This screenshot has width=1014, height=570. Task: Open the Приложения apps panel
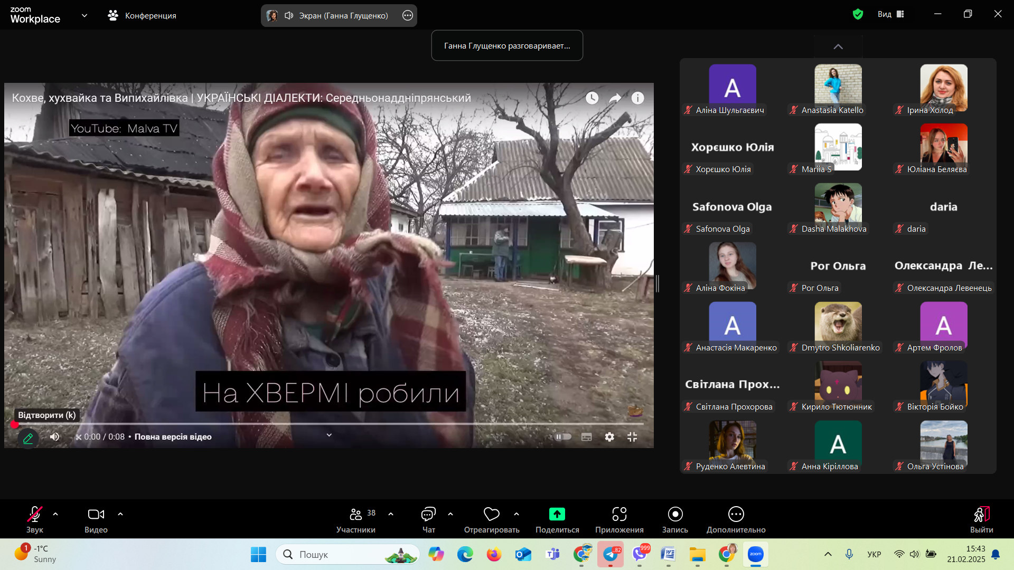pos(619,518)
